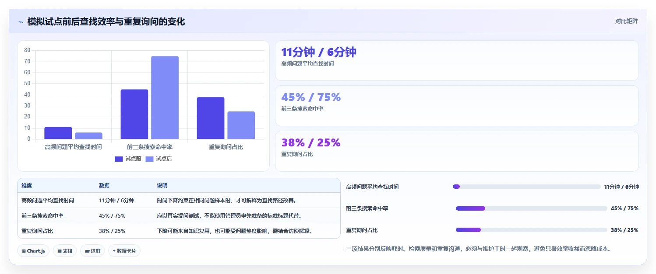656x274 pixels.
Task: Click the Chart.js tag chip
Action: coord(33,251)
